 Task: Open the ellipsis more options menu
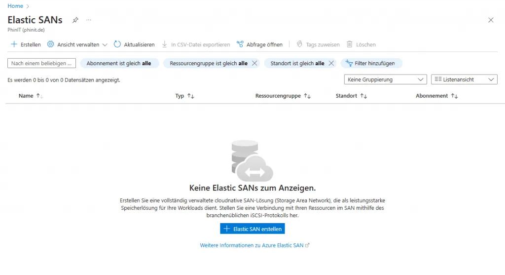pos(89,20)
